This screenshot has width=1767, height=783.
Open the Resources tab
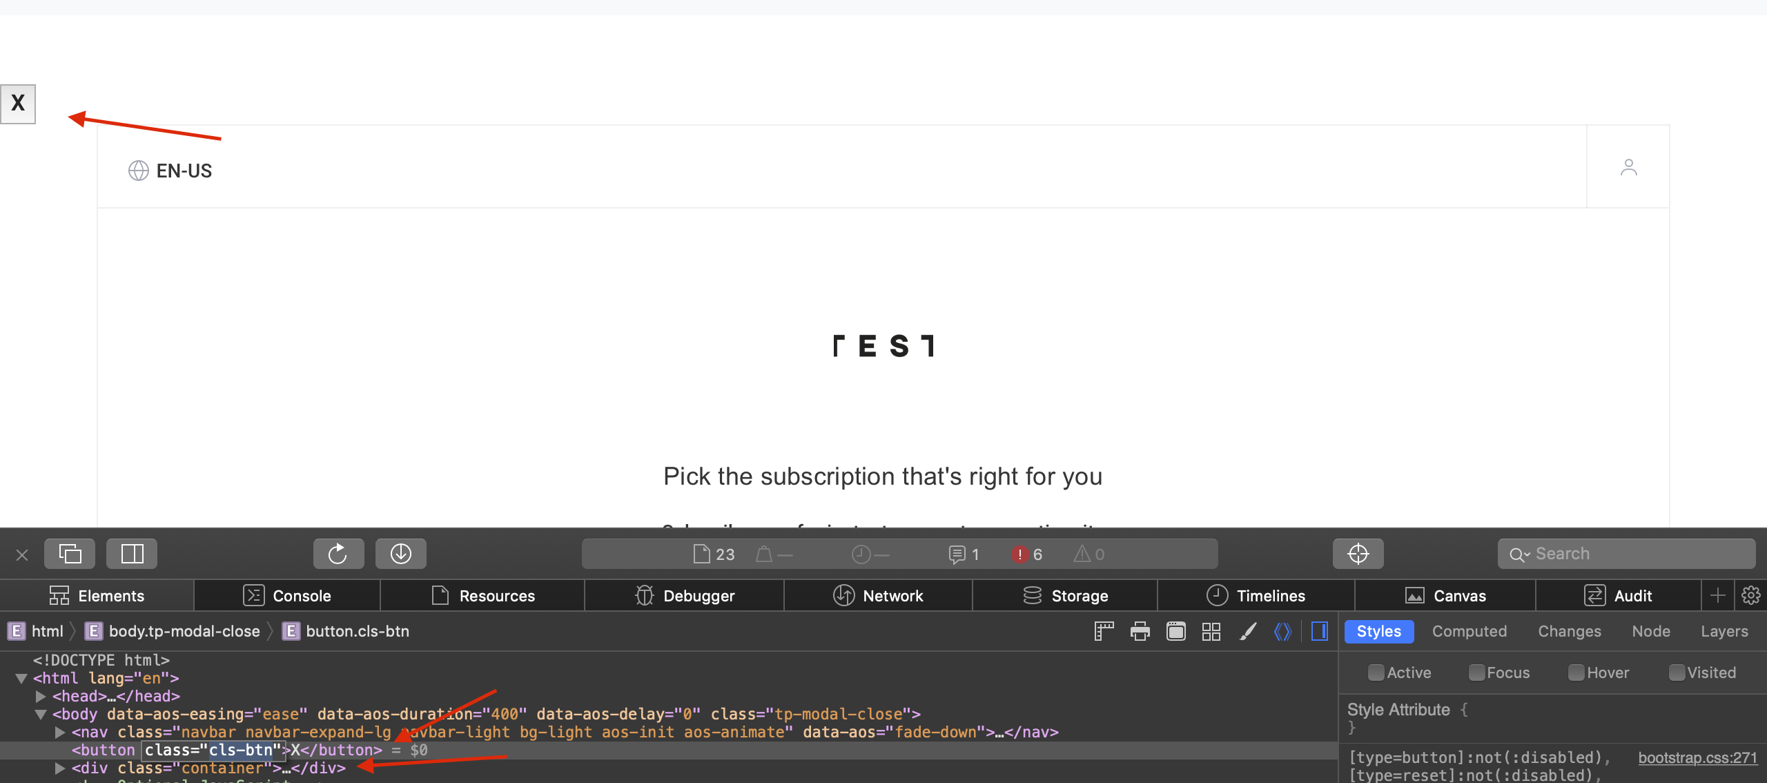point(482,595)
